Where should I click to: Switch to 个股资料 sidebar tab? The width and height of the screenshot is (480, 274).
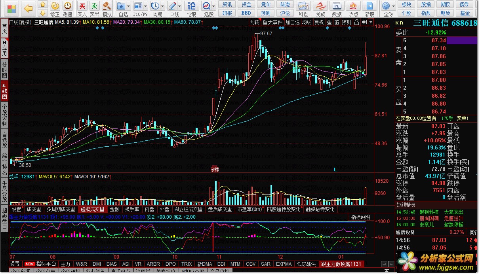tap(4, 115)
